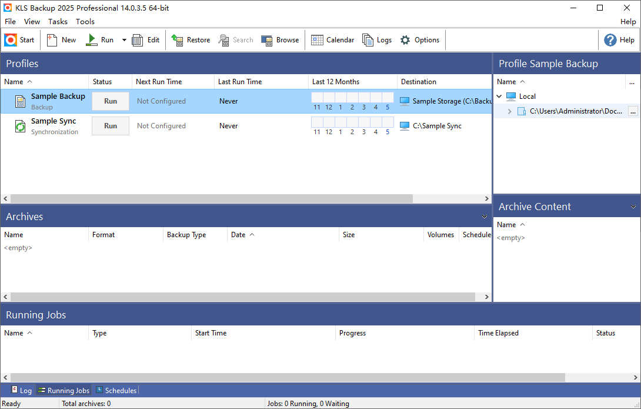
Task: Edit the selected profile
Action: tap(145, 39)
